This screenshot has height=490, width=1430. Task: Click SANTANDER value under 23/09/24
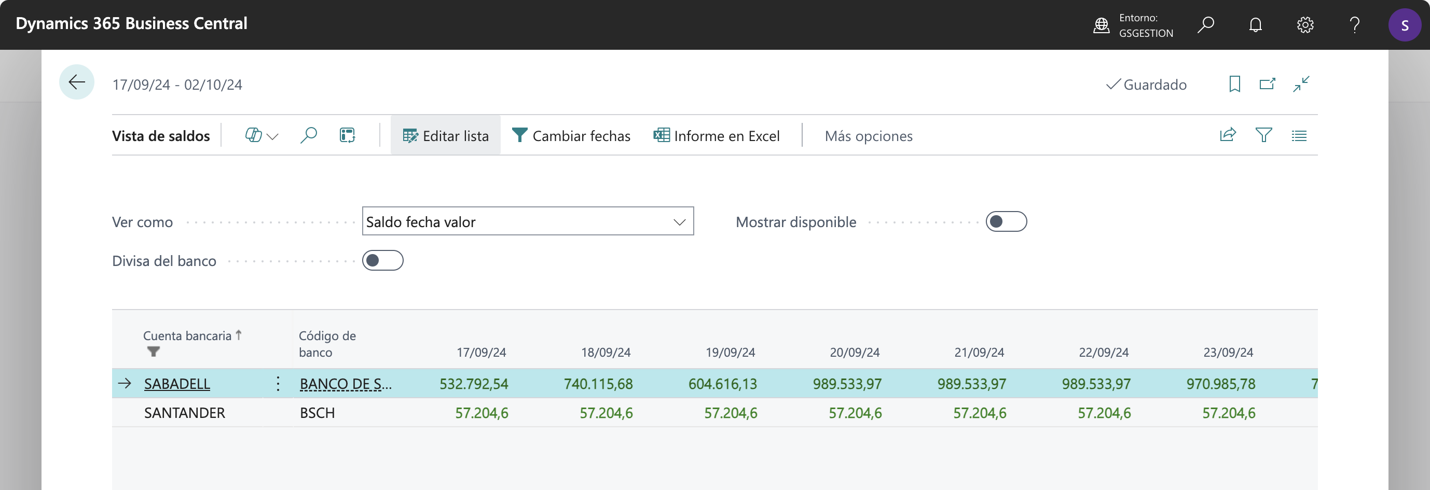(1229, 412)
